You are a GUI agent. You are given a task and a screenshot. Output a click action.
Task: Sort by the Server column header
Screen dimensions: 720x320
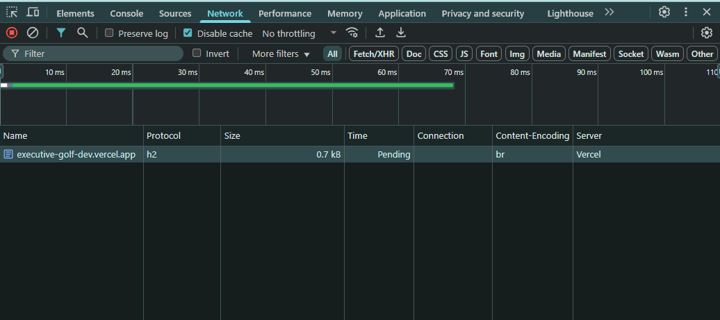point(646,135)
